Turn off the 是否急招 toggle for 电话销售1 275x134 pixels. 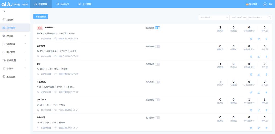coord(157,28)
